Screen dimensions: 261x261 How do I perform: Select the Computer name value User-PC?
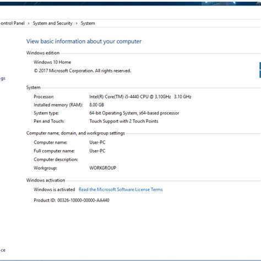97,143
